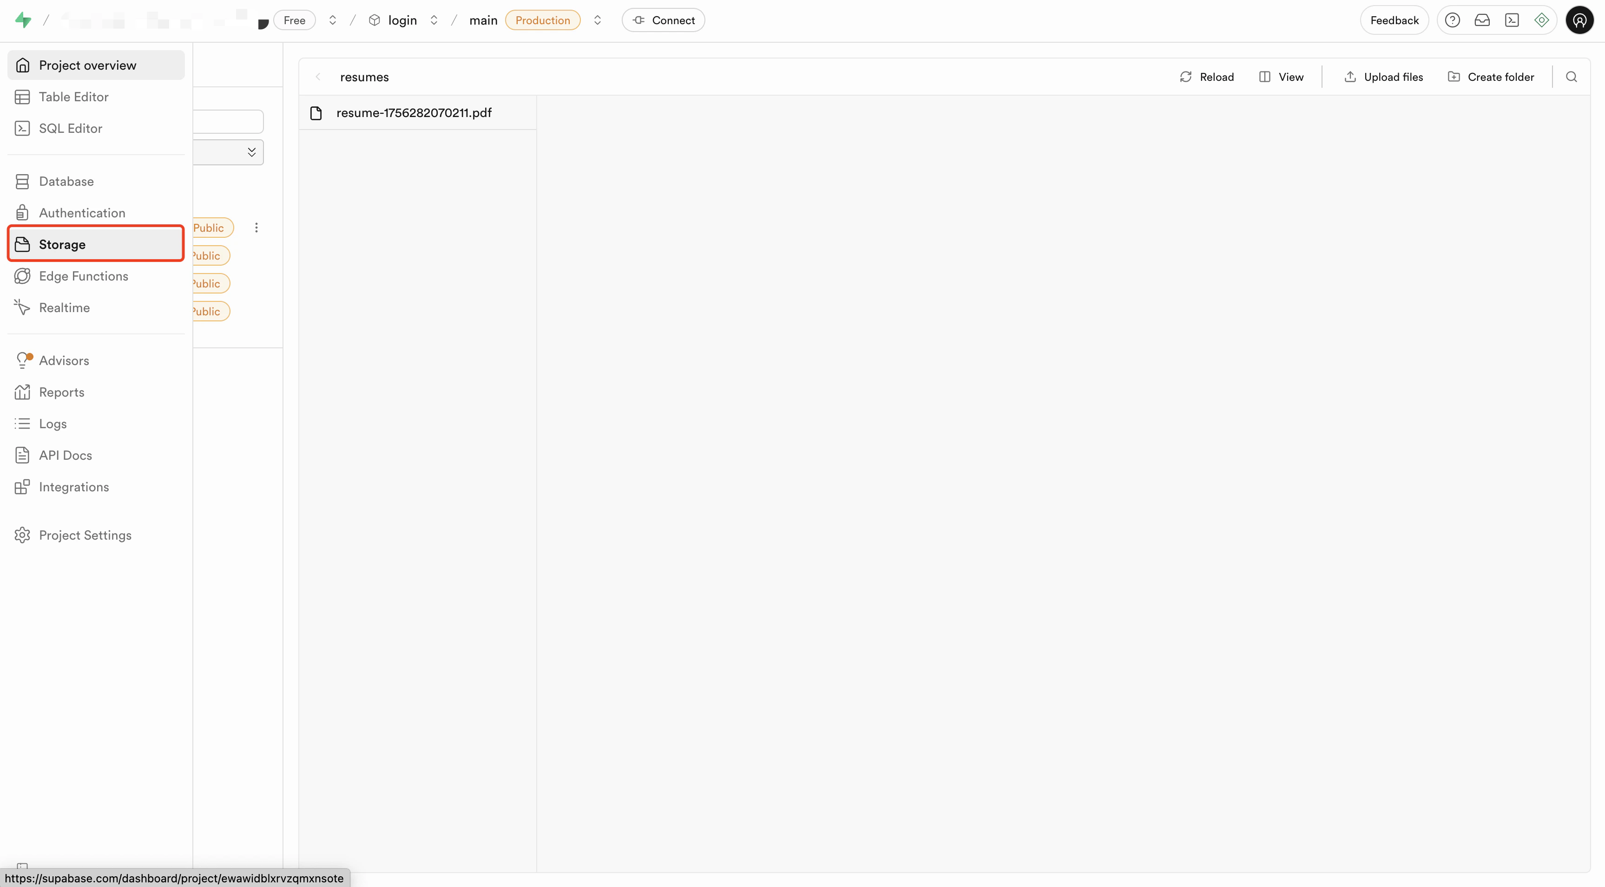Open Table Editor in sidebar
Viewport: 1605px width, 887px height.
pos(73,97)
